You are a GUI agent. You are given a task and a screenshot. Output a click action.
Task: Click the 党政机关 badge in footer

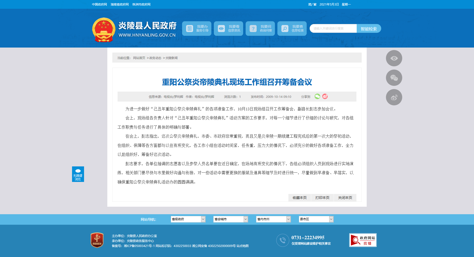[x=97, y=240]
